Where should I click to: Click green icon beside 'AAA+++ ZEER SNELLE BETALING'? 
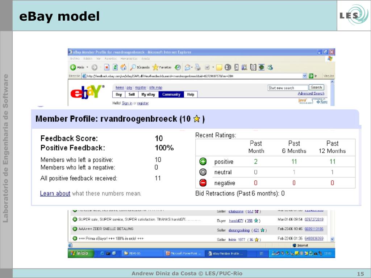75,229
